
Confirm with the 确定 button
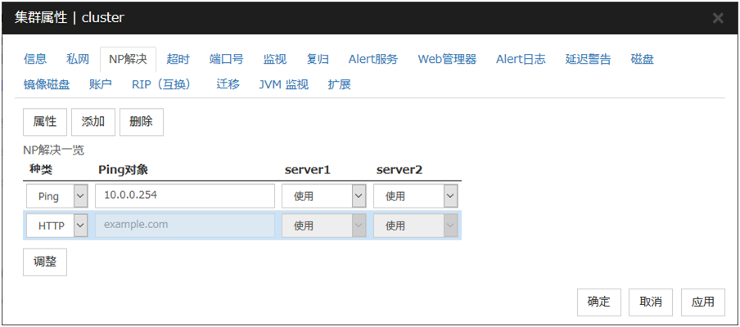(598, 302)
